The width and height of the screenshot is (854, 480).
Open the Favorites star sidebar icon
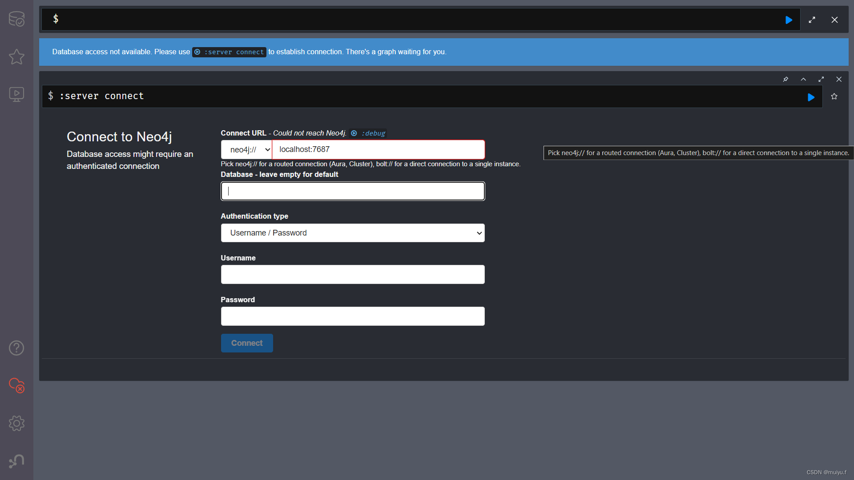pos(16,56)
